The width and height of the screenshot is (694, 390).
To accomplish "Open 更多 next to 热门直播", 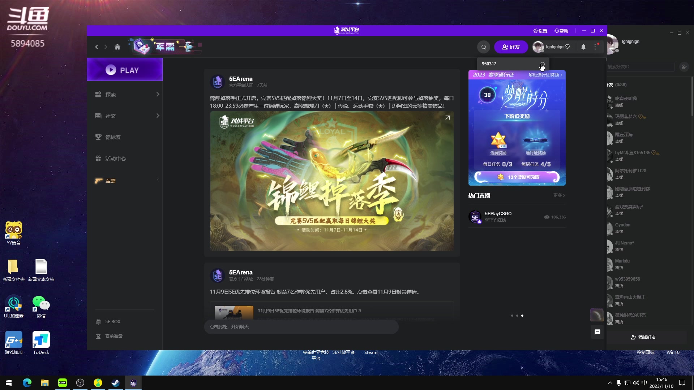I will click(x=559, y=195).
